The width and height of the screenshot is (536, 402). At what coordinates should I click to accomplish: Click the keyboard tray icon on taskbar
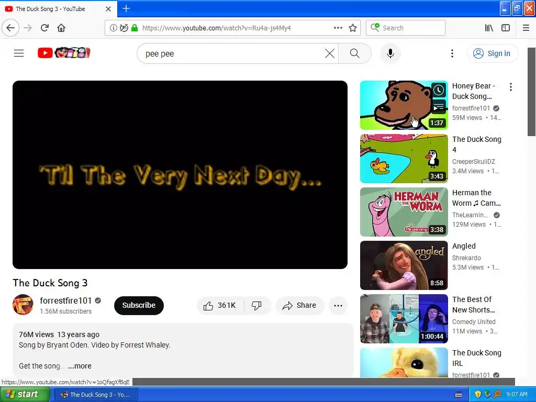pyautogui.click(x=459, y=395)
